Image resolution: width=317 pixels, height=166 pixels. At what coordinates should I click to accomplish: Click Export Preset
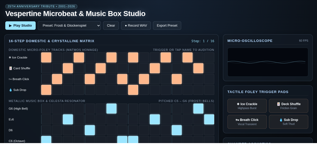[167, 26]
